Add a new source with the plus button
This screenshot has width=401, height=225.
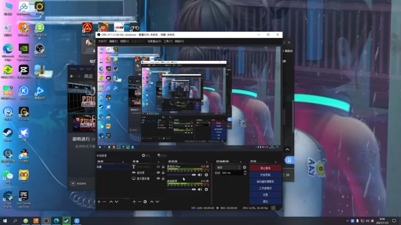134,202
